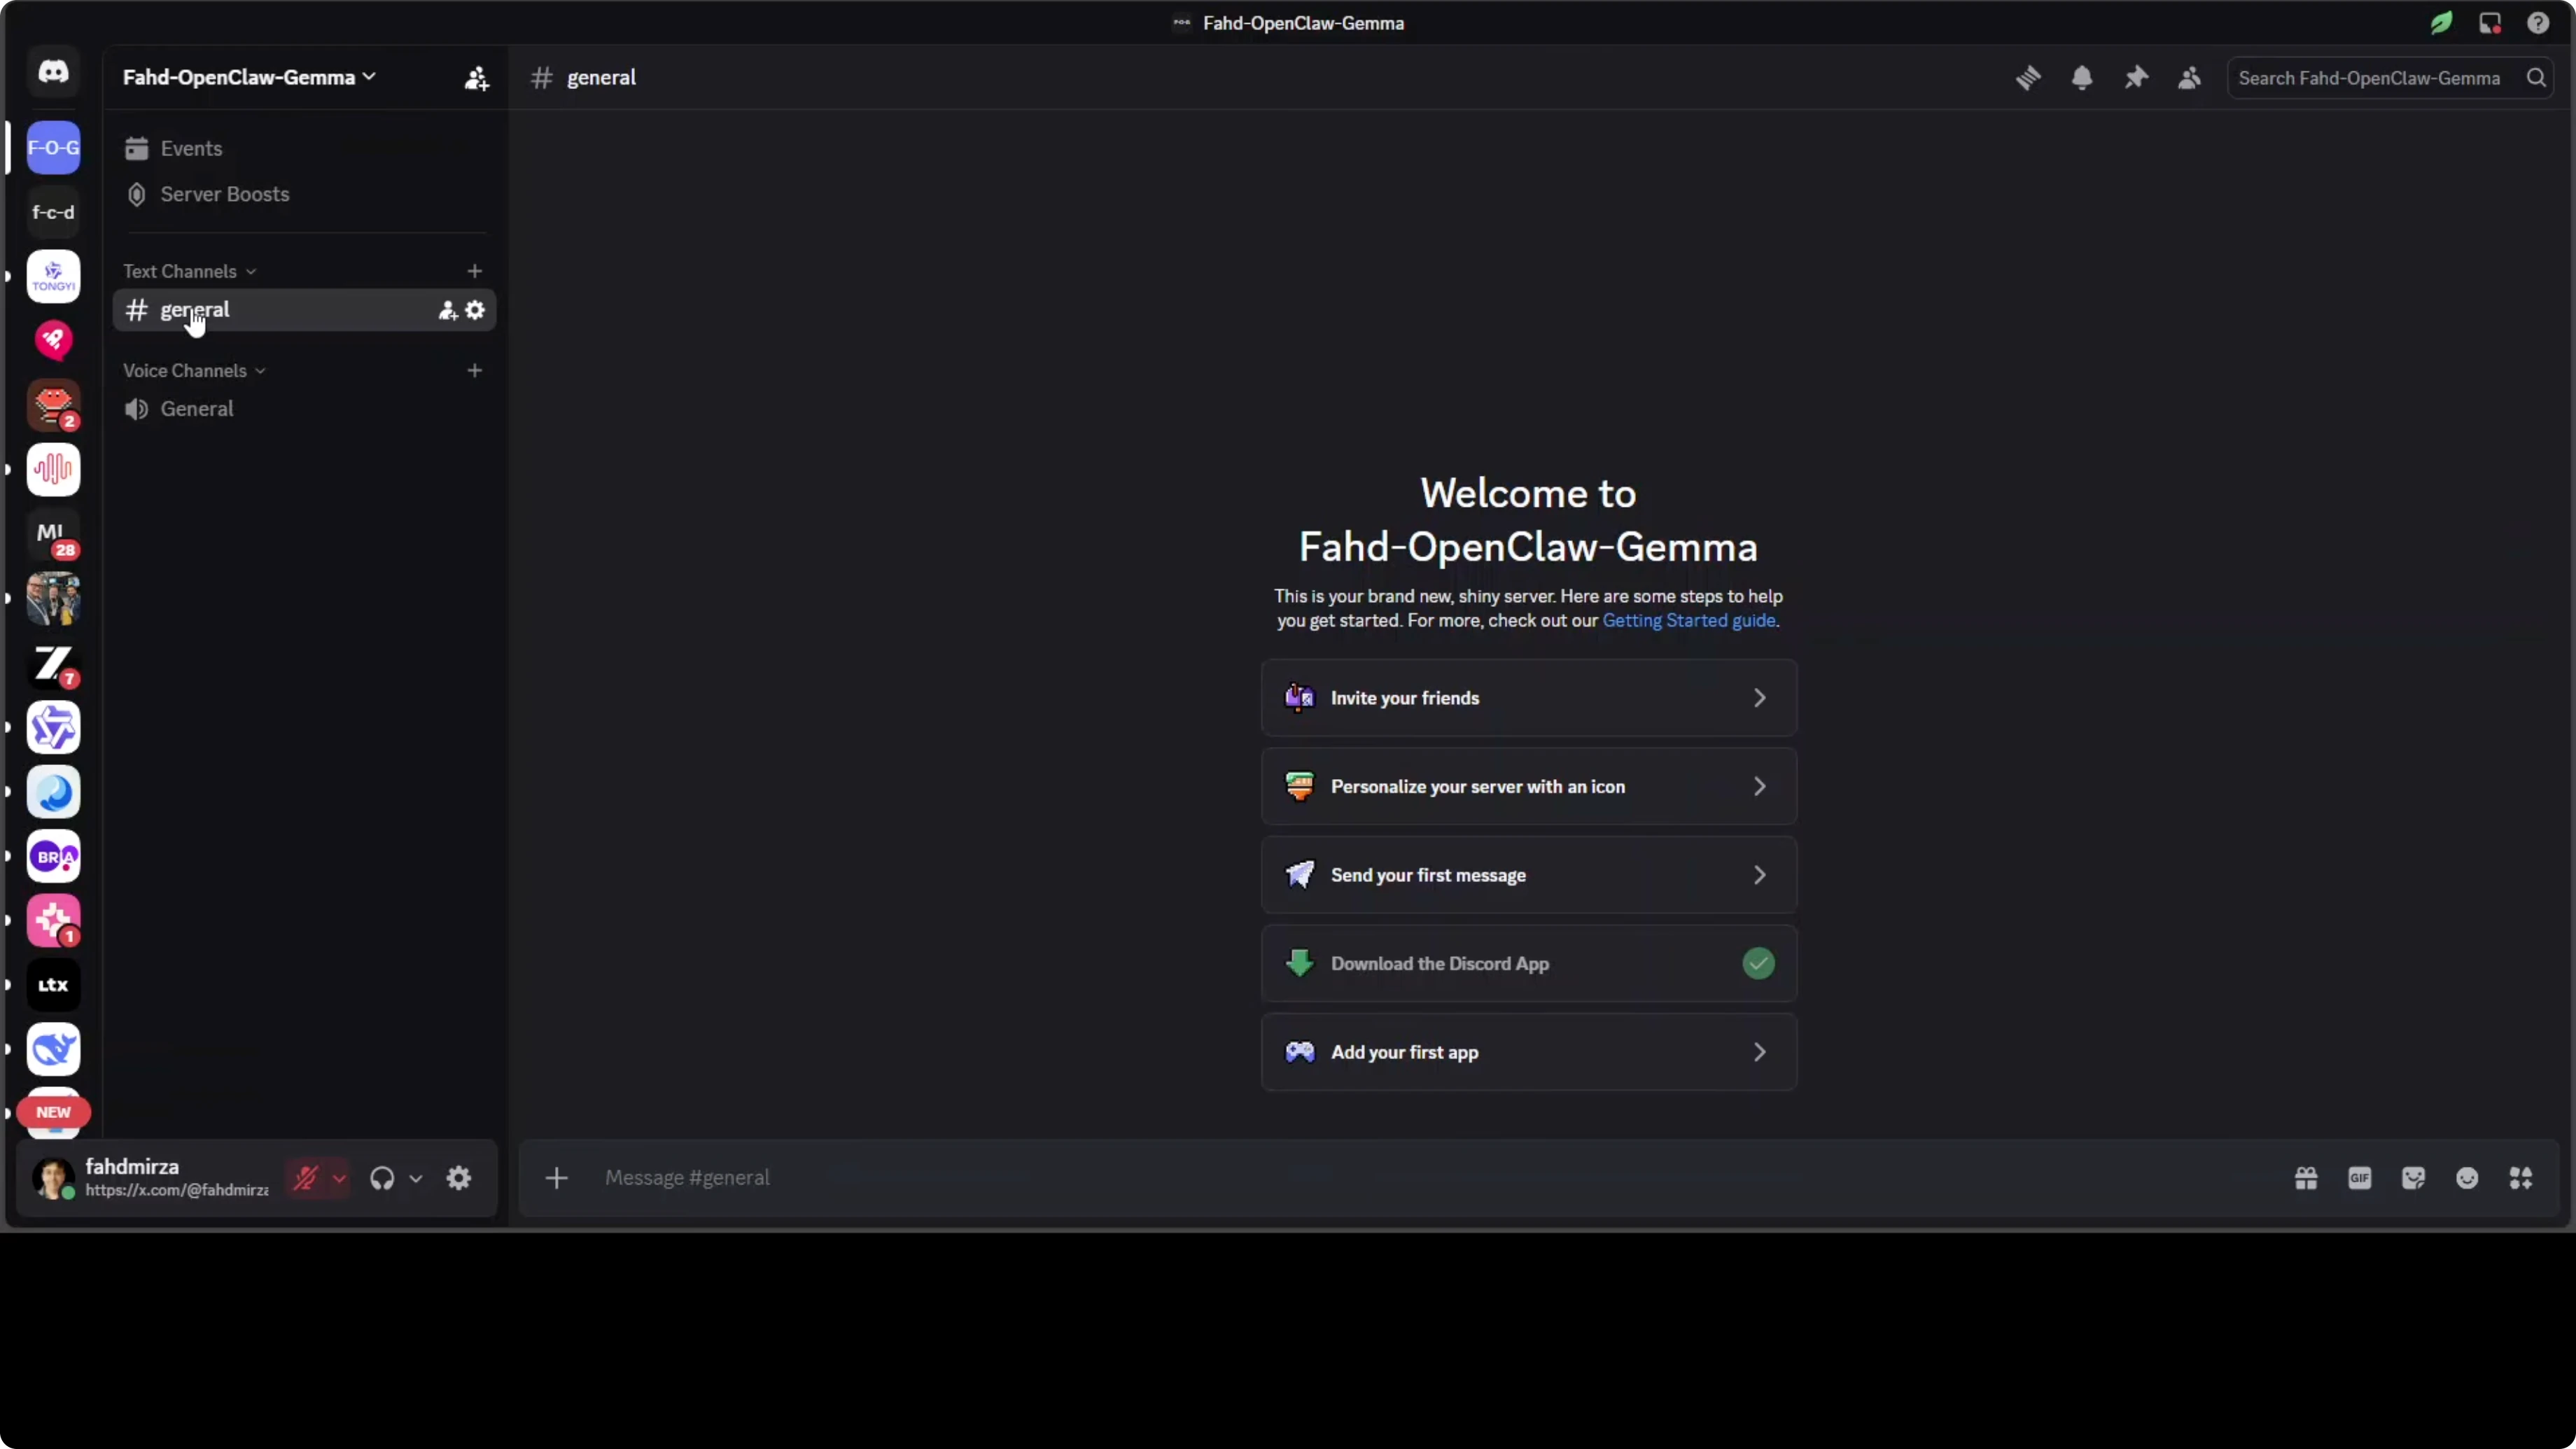Click the notification bell icon
Viewport: 2576px width, 1449px height.
(2082, 78)
